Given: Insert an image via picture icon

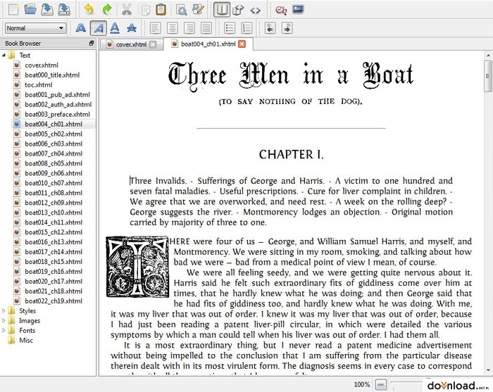Looking at the screenshot, I should (298, 9).
